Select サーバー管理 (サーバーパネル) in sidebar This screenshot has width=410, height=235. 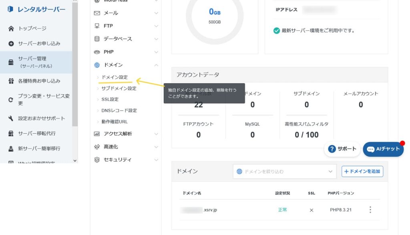[x=36, y=62]
